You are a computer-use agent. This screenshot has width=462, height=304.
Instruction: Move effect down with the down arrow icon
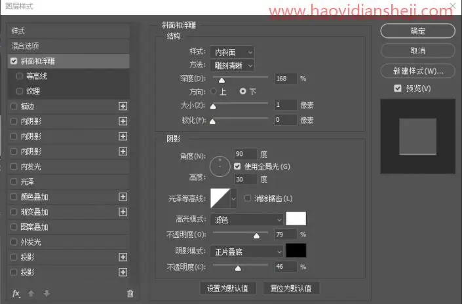[47, 294]
